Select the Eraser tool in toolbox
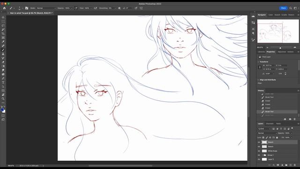 pos(3,62)
